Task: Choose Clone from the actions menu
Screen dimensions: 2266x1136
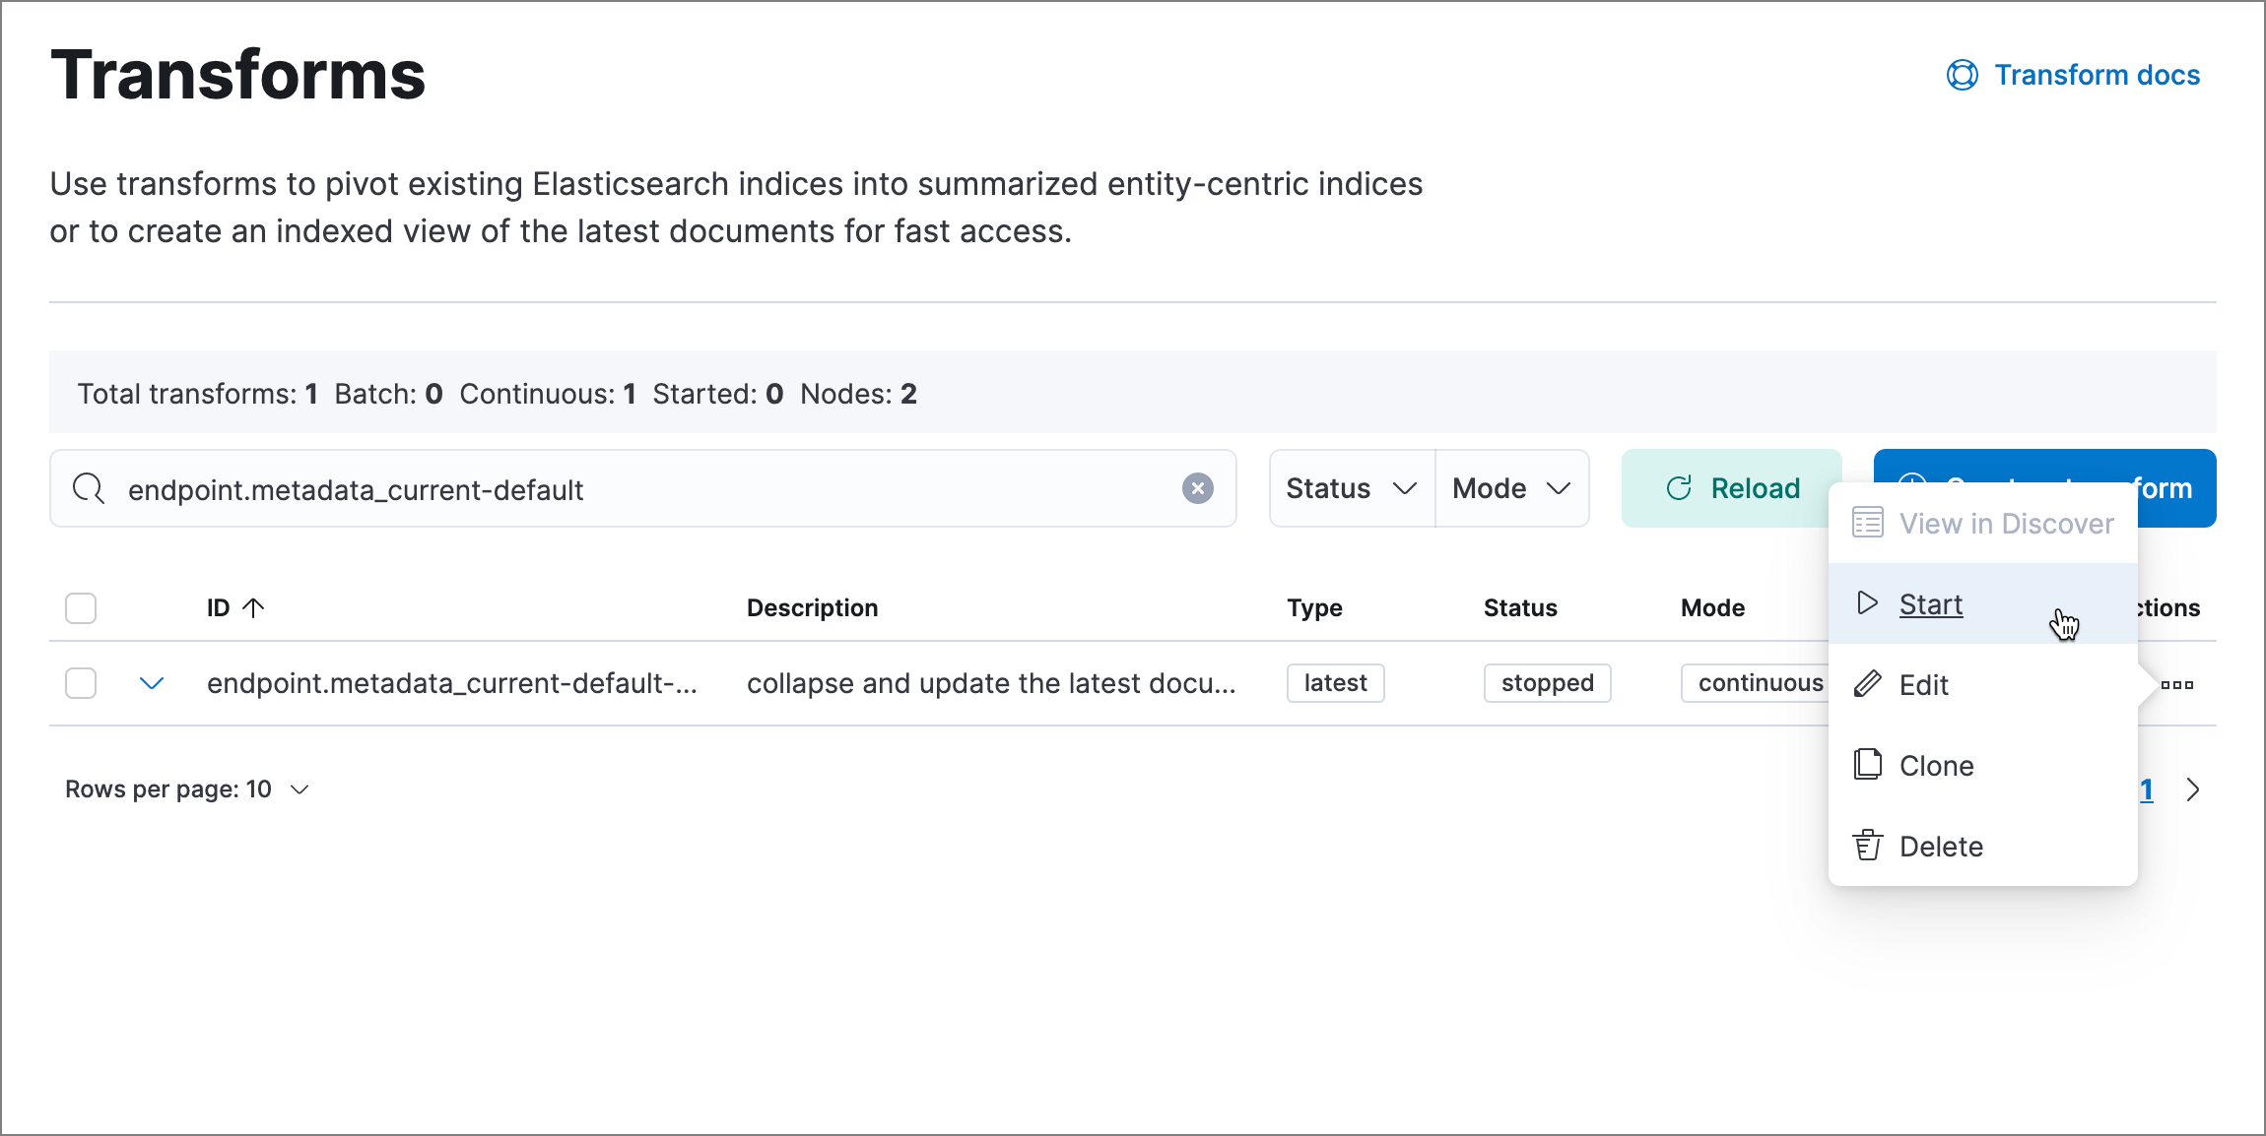Action: (x=1935, y=765)
